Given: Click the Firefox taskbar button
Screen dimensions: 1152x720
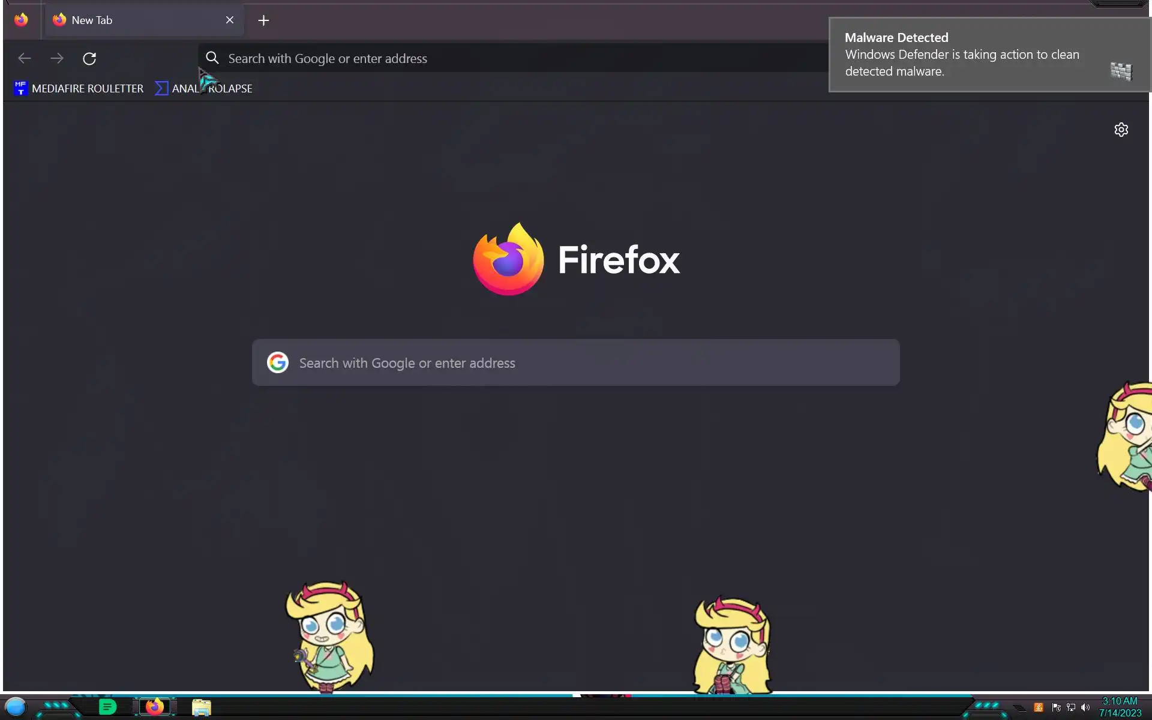Looking at the screenshot, I should coord(154,707).
